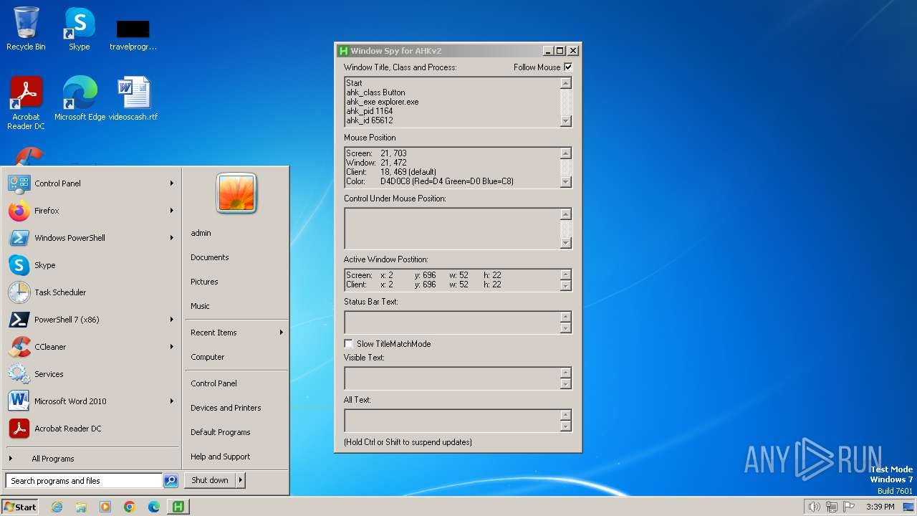This screenshot has width=917, height=516.
Task: Click the Acrobat Reader DC icon in Start menu
Action: (19, 429)
